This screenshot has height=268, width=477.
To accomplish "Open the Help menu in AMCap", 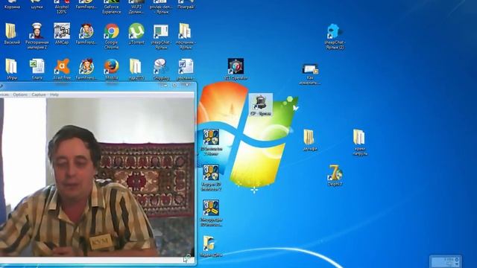I will pos(54,95).
